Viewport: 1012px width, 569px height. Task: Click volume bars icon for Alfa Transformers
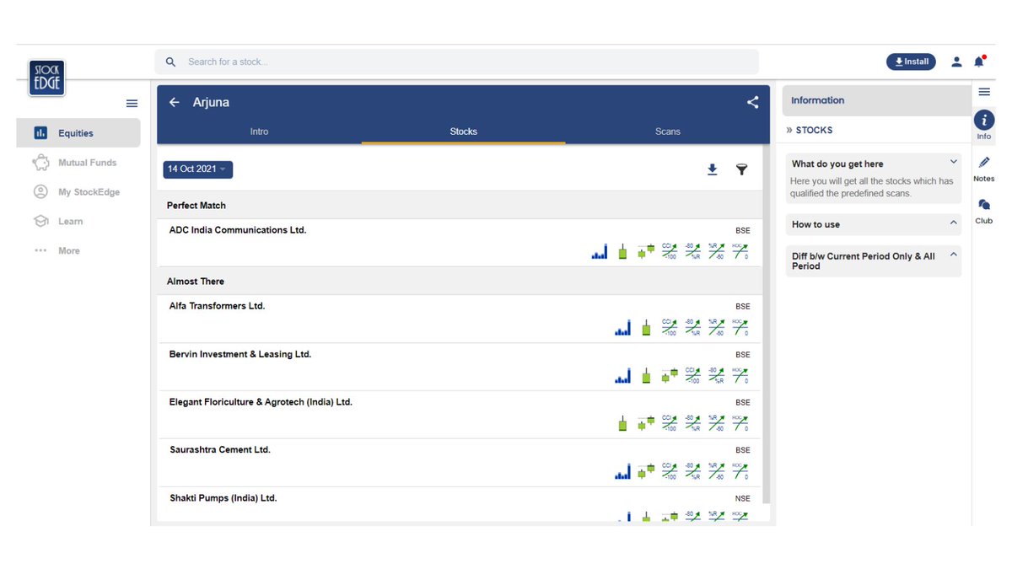click(x=623, y=327)
